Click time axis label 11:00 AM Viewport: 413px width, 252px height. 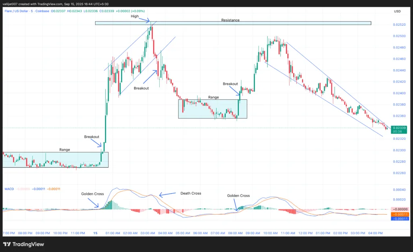tap(288, 233)
